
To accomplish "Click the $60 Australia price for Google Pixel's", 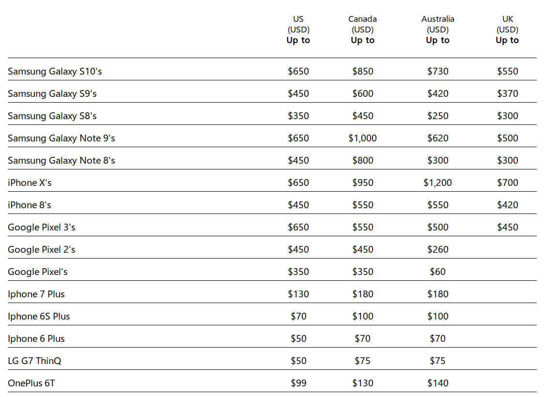I will click(438, 272).
